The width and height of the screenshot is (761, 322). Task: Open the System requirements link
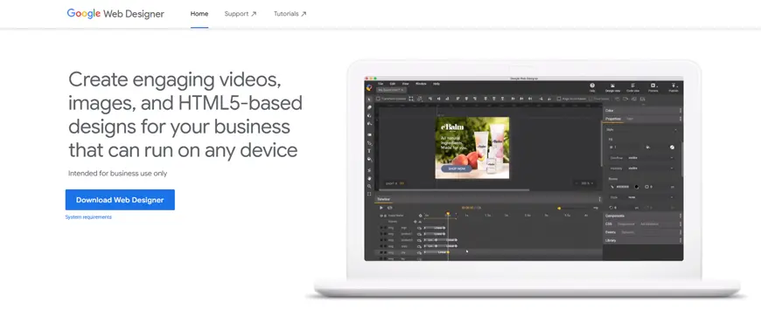(x=88, y=217)
